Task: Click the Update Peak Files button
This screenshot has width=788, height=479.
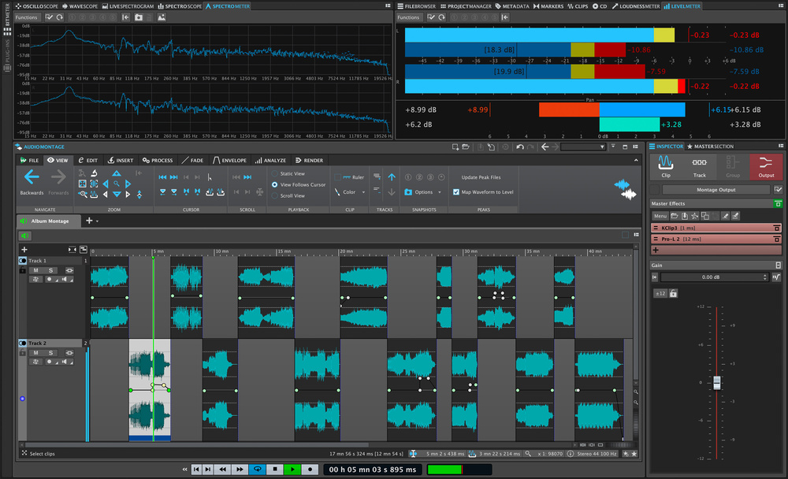Action: coord(481,177)
